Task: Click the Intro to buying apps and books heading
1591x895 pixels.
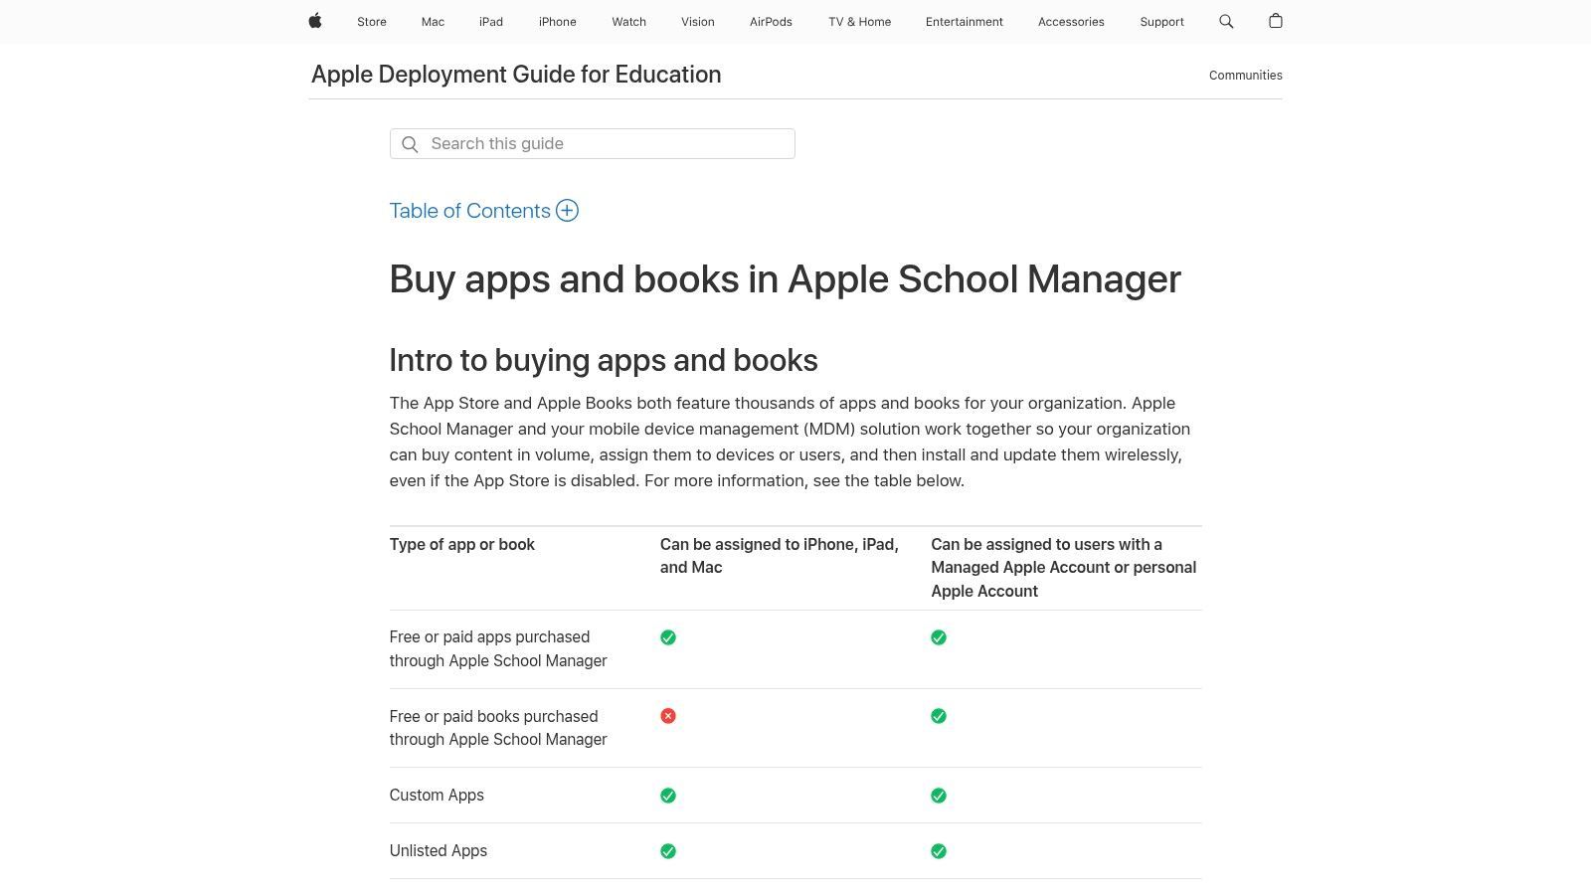Action: [x=604, y=360]
